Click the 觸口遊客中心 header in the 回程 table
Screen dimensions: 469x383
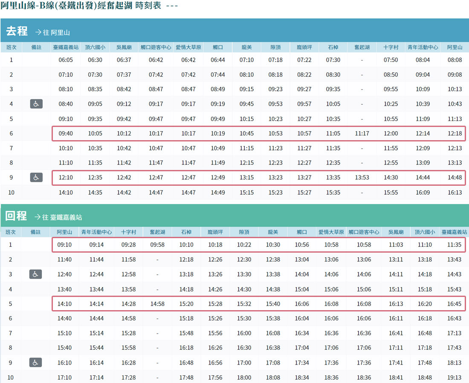point(364,232)
